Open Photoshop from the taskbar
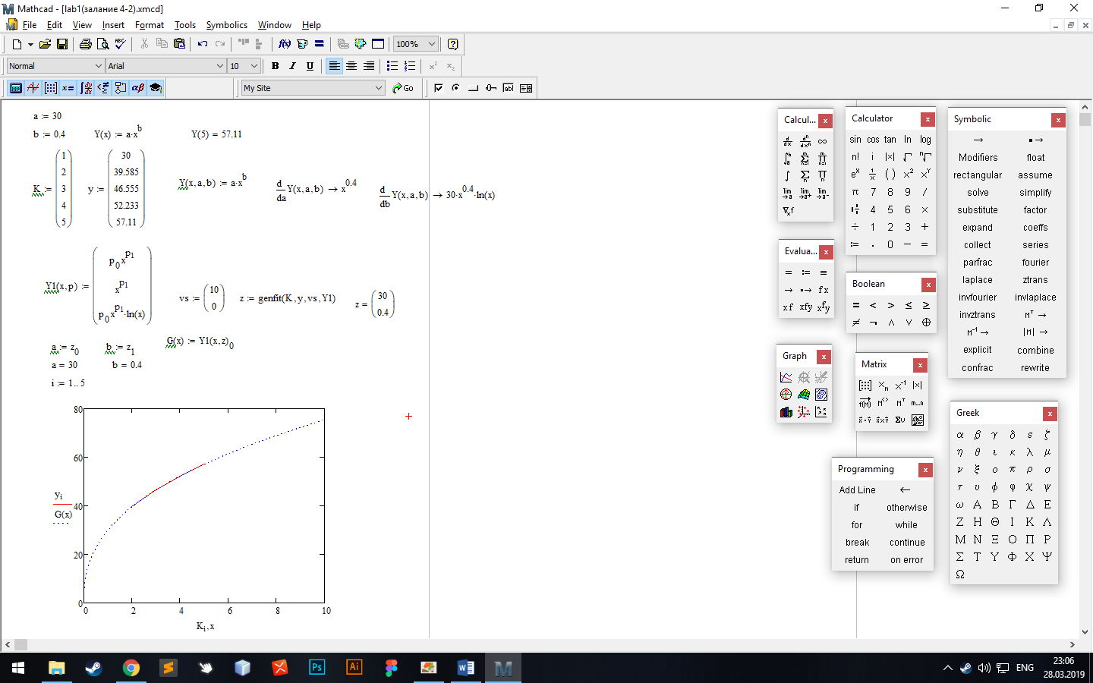The image size is (1093, 683). [317, 668]
